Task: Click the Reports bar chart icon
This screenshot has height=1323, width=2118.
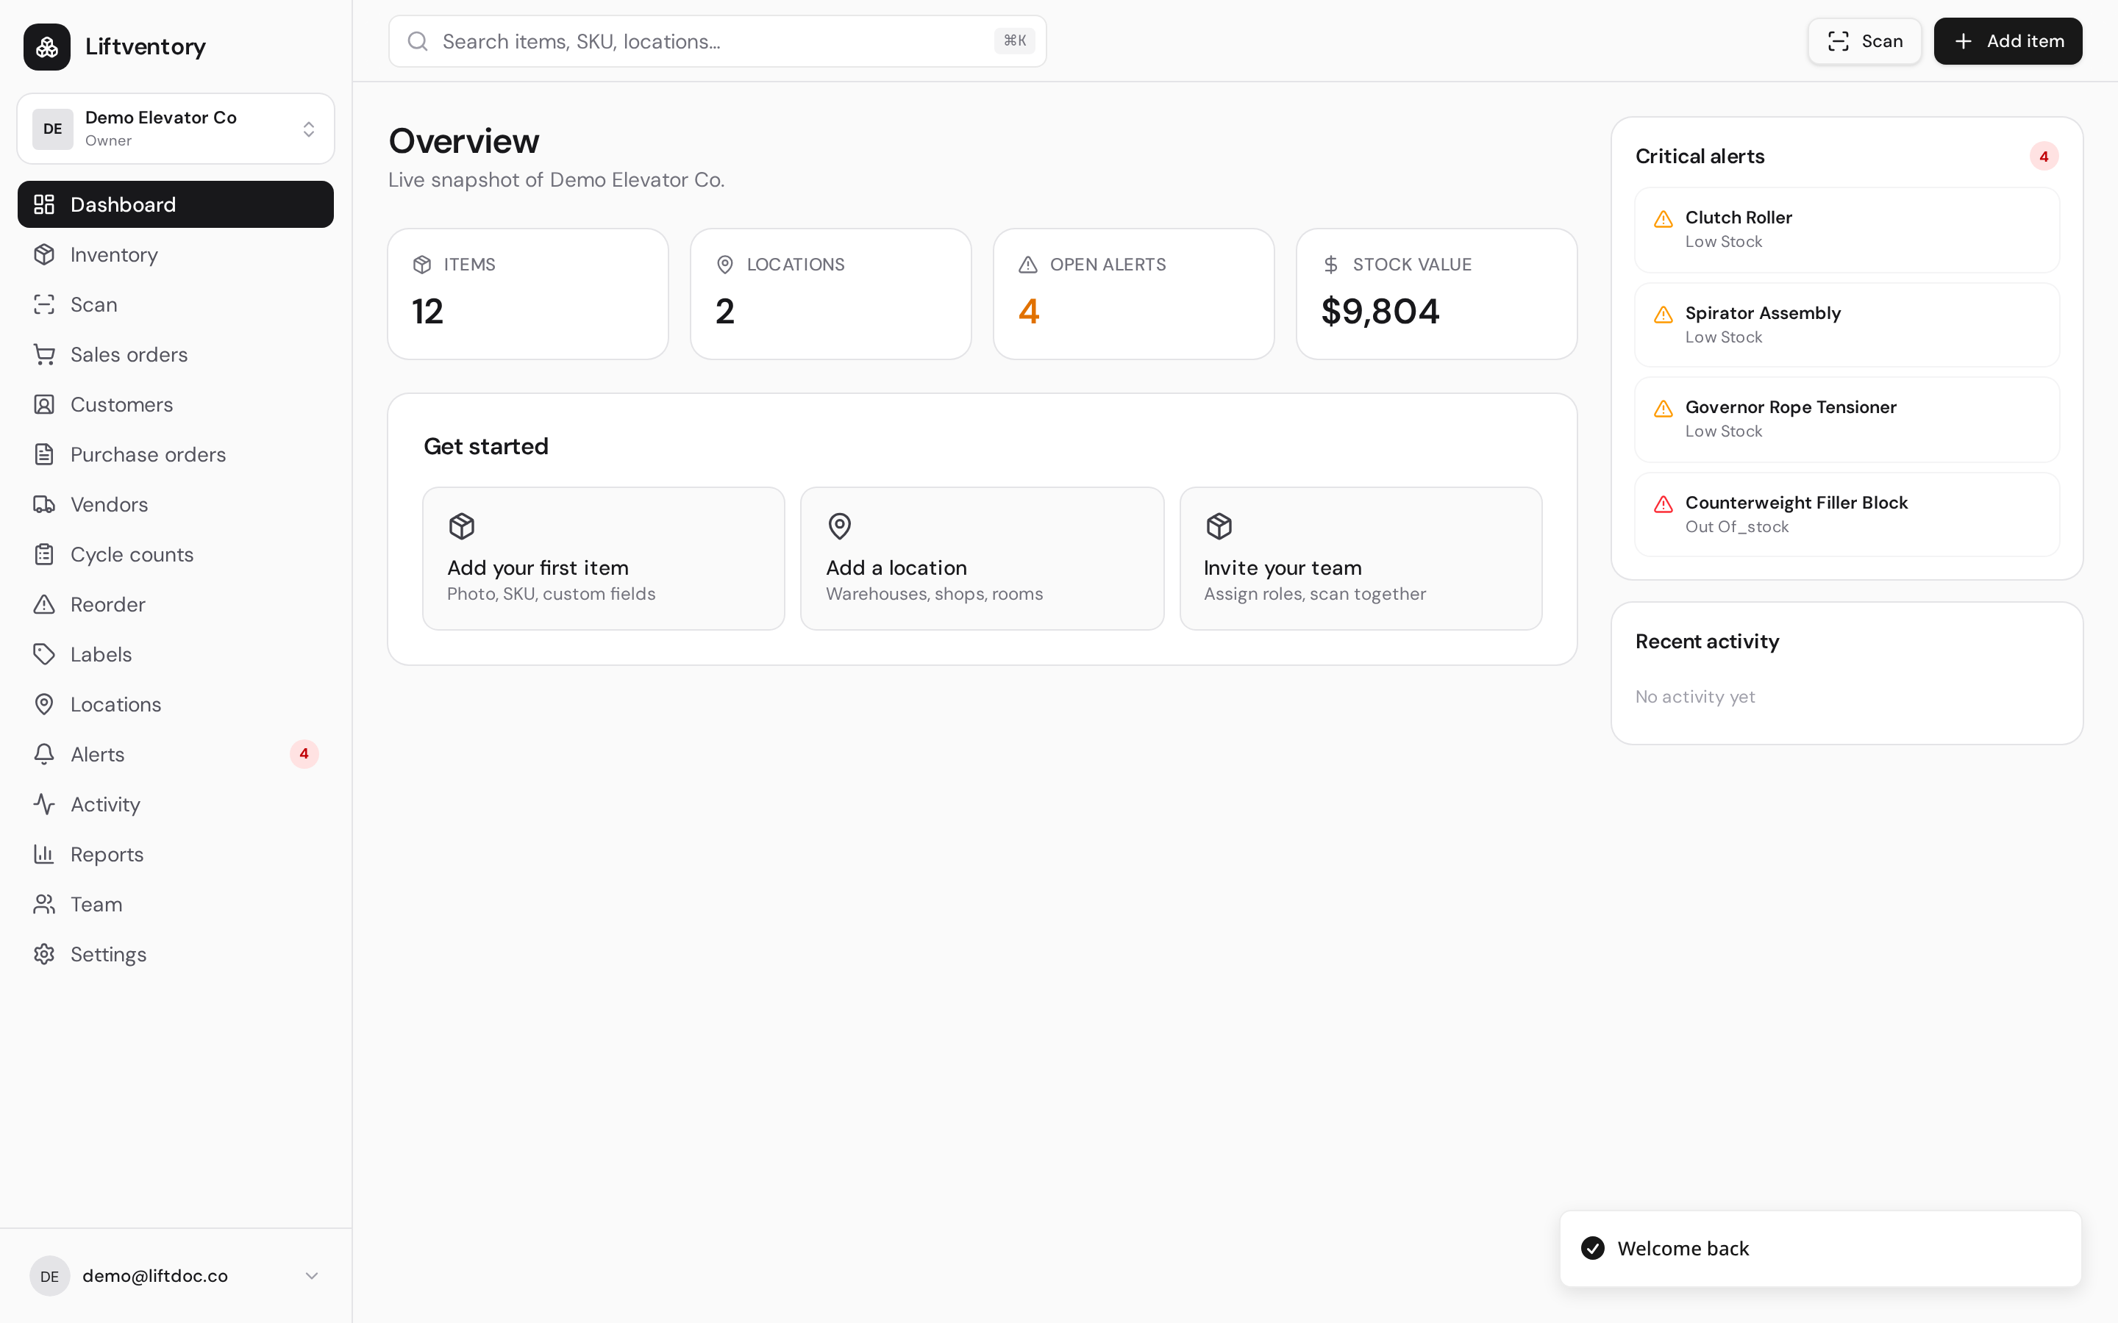Action: (x=44, y=853)
